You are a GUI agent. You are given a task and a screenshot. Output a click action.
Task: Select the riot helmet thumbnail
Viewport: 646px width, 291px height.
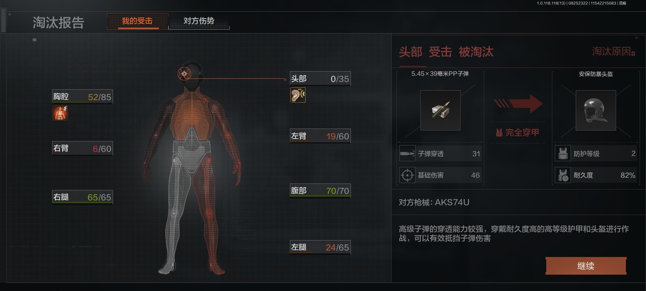(596, 110)
